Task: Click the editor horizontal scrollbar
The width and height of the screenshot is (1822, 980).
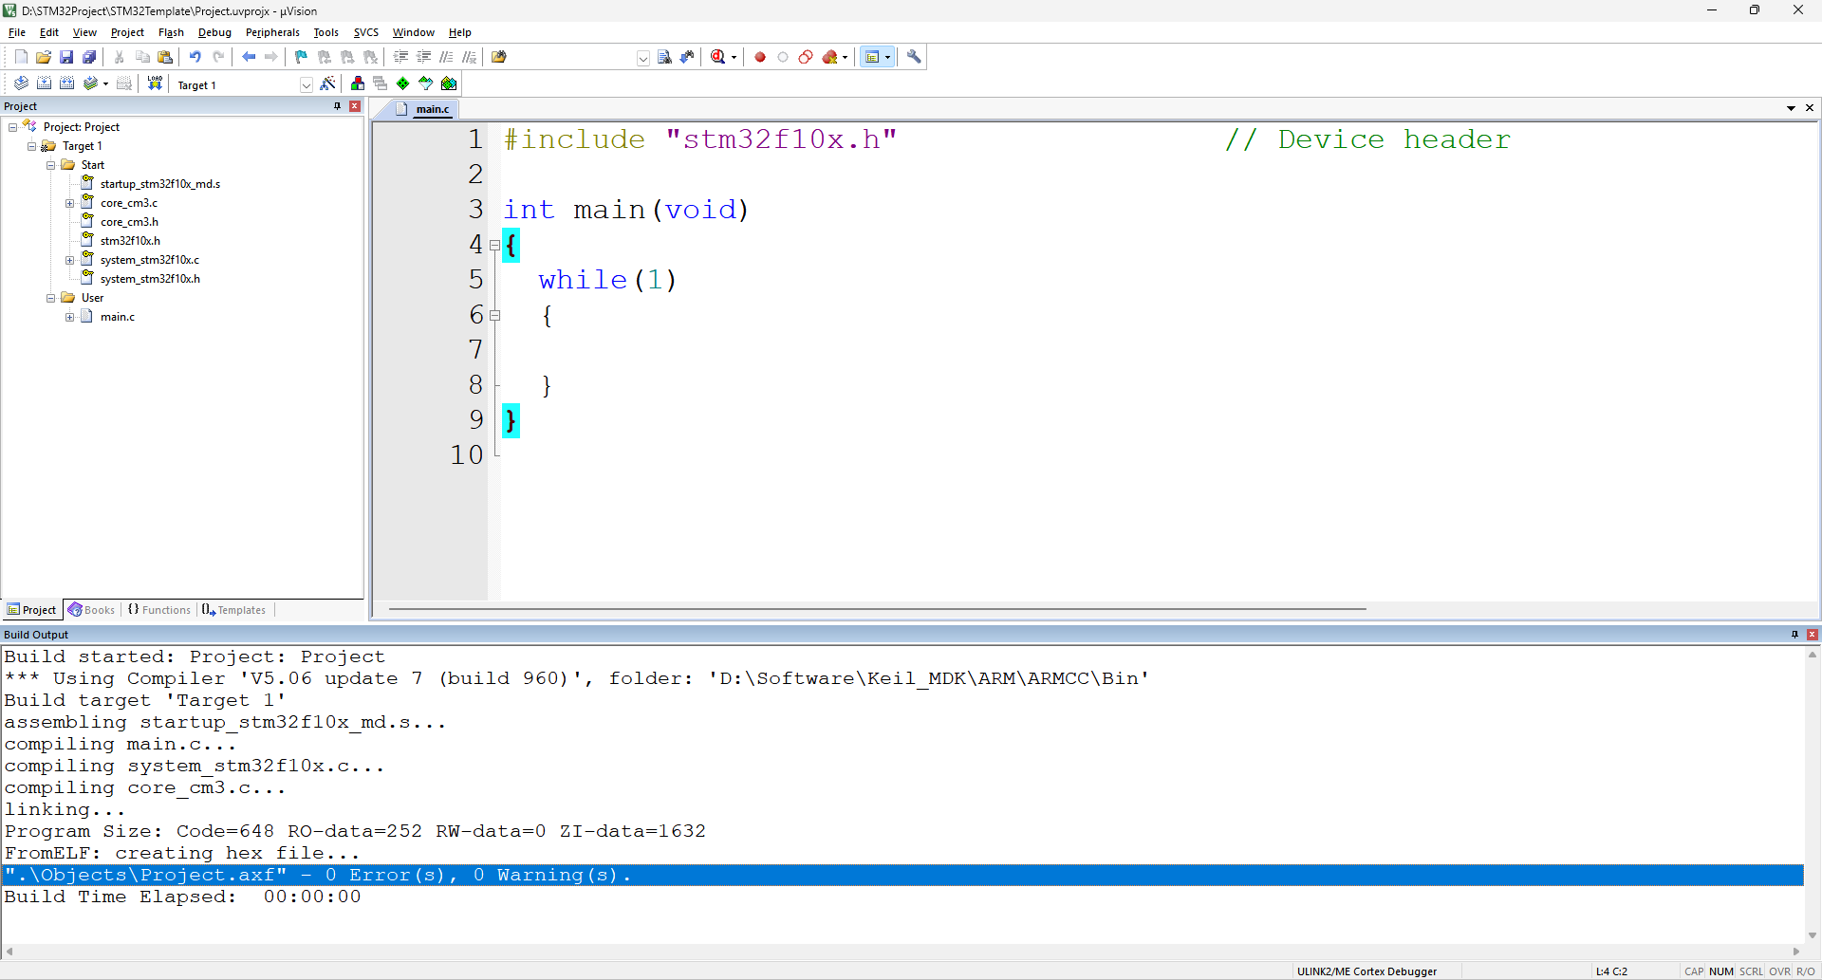Action: (877, 609)
